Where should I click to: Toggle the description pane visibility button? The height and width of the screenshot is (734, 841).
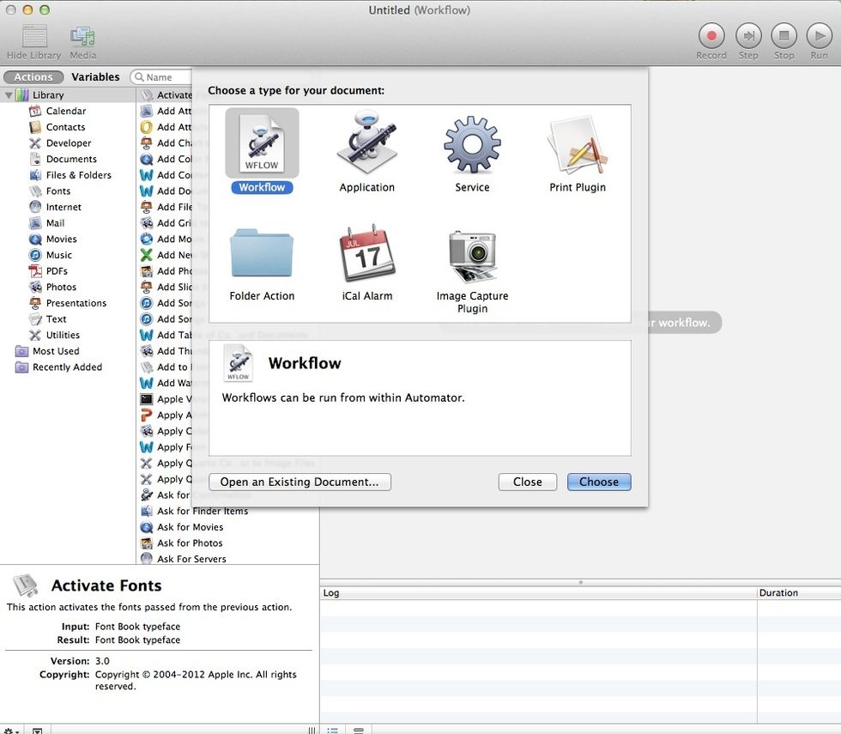point(37,731)
